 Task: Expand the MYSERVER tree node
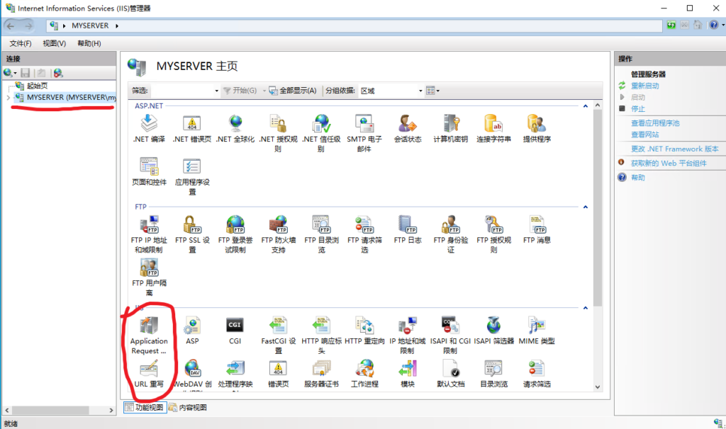(x=8, y=97)
